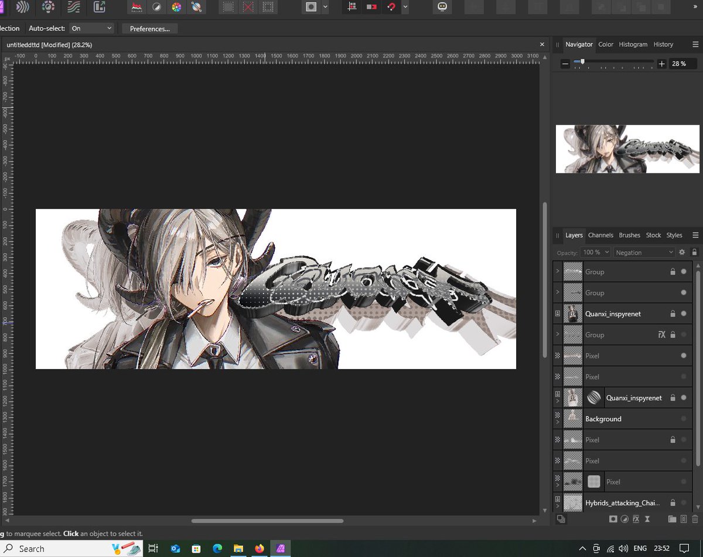This screenshot has width=703, height=557.
Task: Switch to the Histogram tab
Action: pos(633,44)
